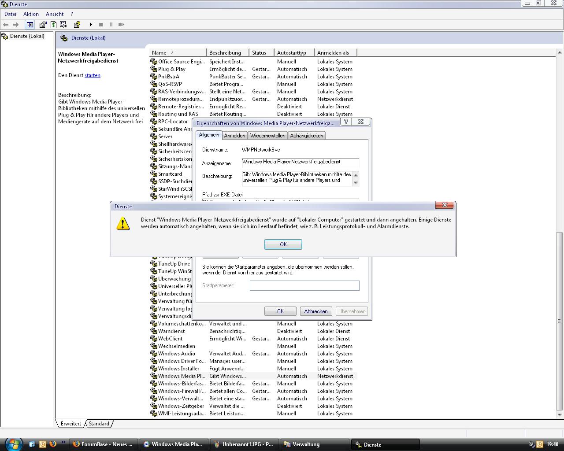The width and height of the screenshot is (564, 451).
Task: Click the Dienste (Lokal) gear icon in right pane header
Action: click(x=64, y=38)
